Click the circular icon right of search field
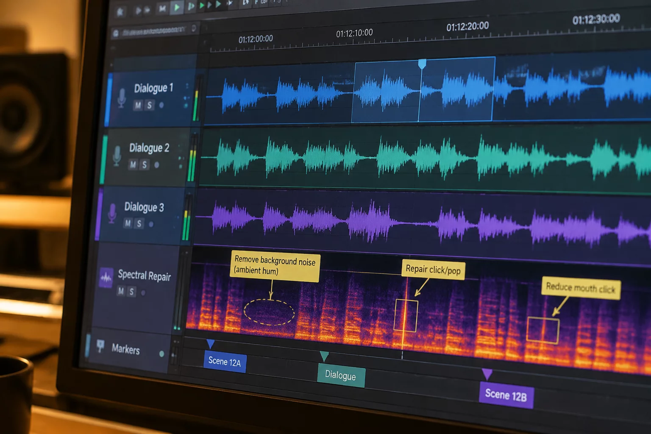This screenshot has height=434, width=651. [194, 28]
